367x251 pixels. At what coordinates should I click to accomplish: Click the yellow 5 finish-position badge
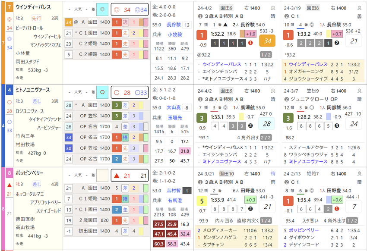pyautogui.click(x=202, y=201)
